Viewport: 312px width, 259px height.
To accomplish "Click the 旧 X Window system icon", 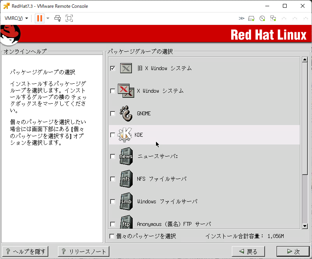I will (x=126, y=68).
